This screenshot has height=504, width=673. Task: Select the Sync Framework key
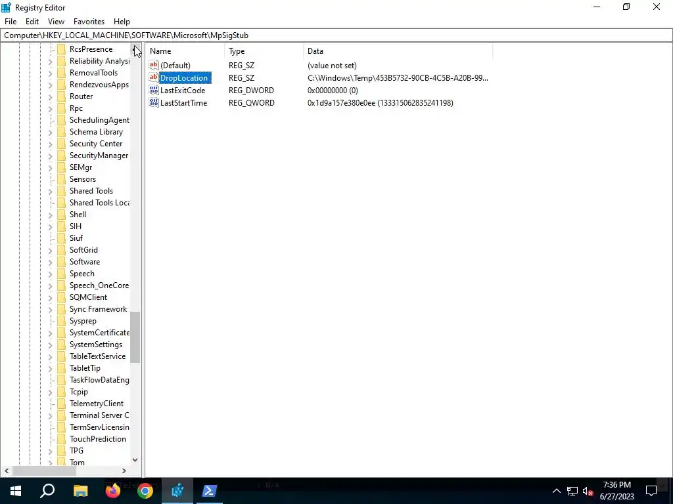pyautogui.click(x=99, y=309)
